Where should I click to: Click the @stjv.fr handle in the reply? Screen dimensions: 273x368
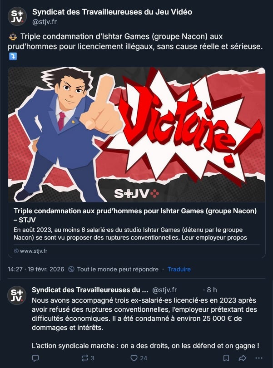164,290
